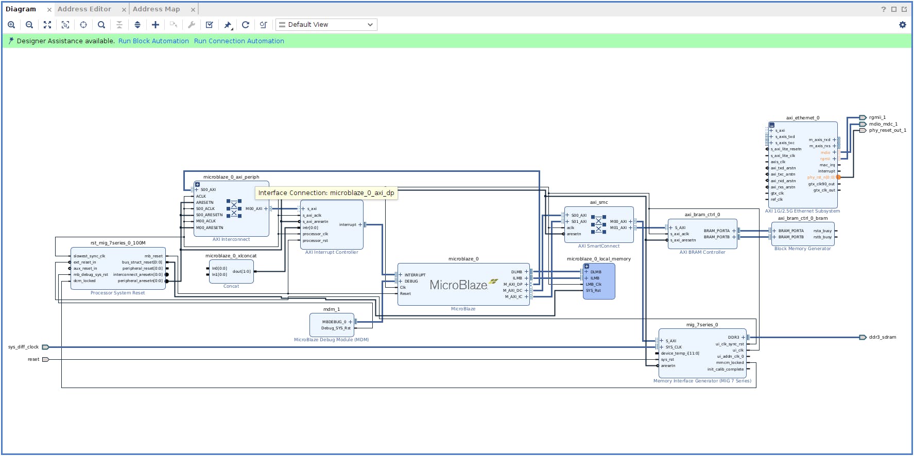The image size is (914, 456).
Task: Expand the microblaze_0_local_memory hierarchy block
Action: 587,267
